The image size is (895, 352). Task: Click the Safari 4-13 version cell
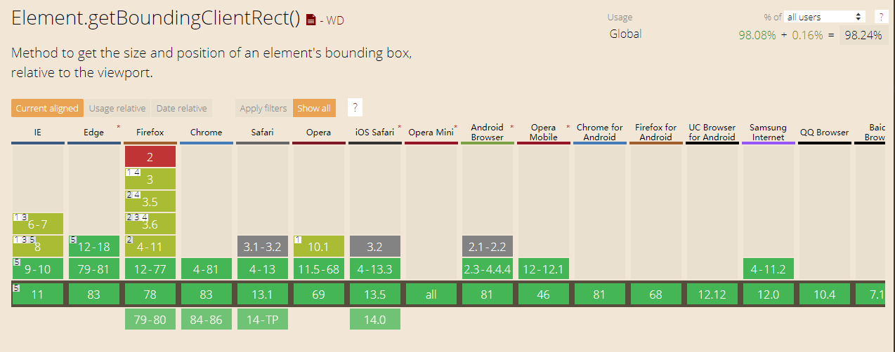point(262,269)
